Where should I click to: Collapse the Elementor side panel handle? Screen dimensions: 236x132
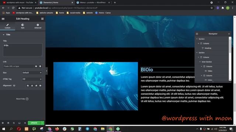click(46, 71)
